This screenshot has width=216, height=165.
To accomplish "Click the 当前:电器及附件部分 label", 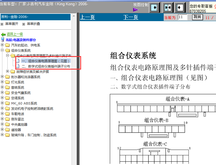I will 21,40.
